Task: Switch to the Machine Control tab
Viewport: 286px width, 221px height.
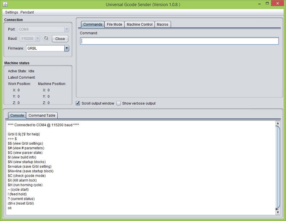Action: coord(139,24)
